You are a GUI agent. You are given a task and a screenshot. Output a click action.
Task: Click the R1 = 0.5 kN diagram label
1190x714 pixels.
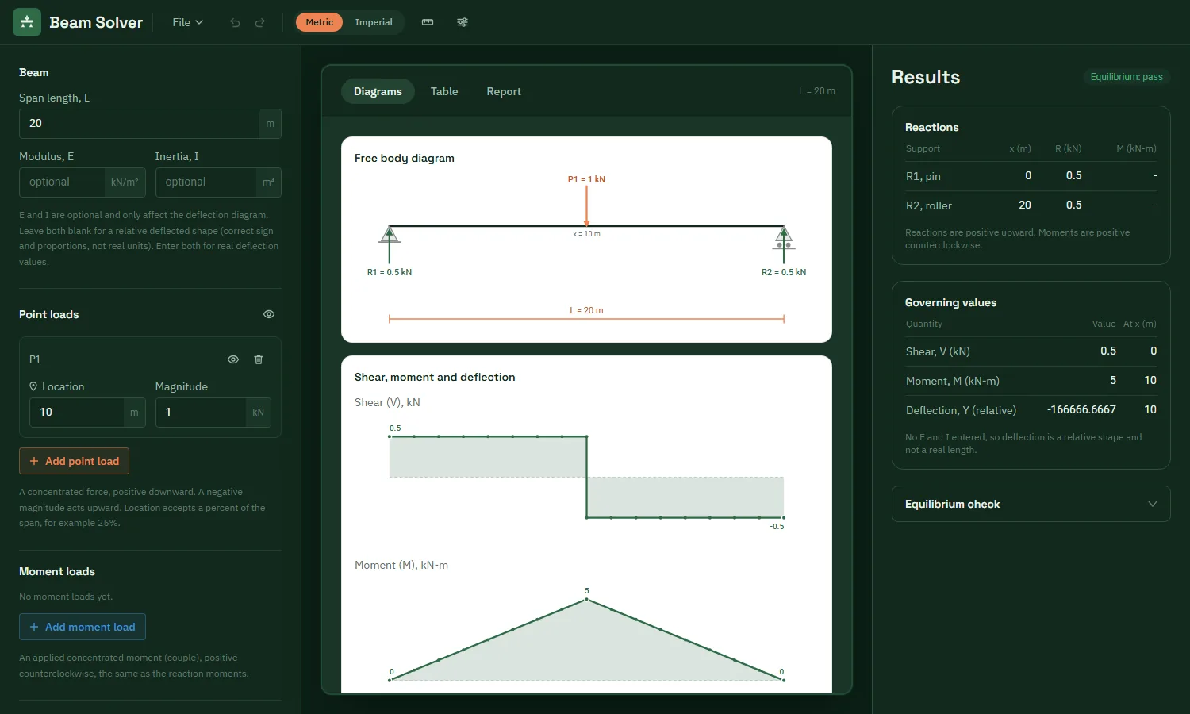click(x=390, y=272)
